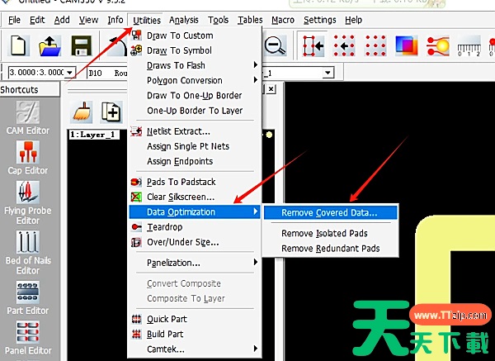Expand the Polygon Conversion submenu
This screenshot has height=361, width=495.
(x=195, y=80)
